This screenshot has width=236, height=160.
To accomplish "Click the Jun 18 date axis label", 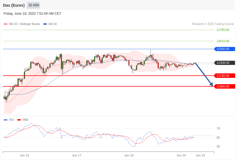I will point(129,155).
